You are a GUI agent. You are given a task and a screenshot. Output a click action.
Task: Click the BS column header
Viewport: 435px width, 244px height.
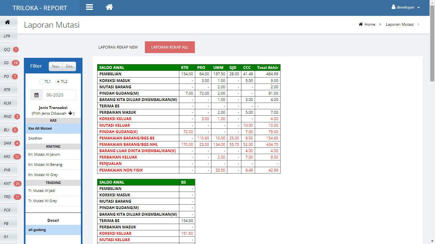tap(187, 182)
